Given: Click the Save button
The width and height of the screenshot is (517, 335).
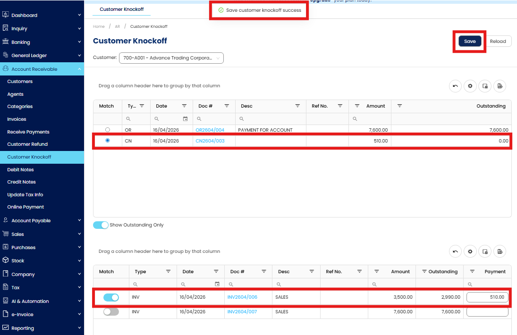Looking at the screenshot, I should pos(470,42).
